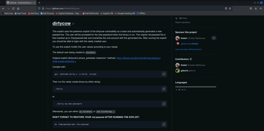Click the DON'T FORGET TO RESTORE warning text
The image size is (264, 131).
[96, 117]
